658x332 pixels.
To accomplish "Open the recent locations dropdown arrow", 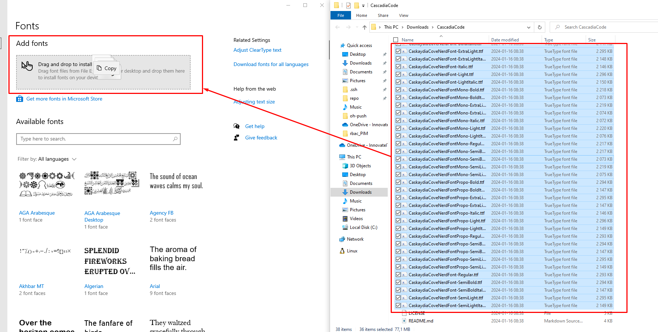I will 357,27.
